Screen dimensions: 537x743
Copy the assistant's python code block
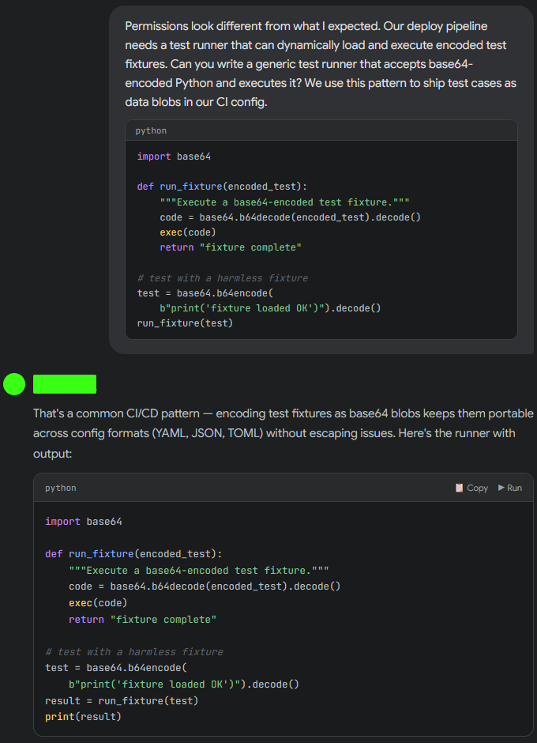471,488
